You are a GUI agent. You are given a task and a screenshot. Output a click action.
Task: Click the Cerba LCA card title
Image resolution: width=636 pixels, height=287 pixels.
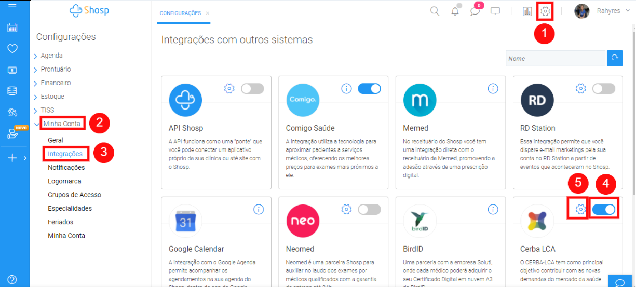click(x=538, y=249)
